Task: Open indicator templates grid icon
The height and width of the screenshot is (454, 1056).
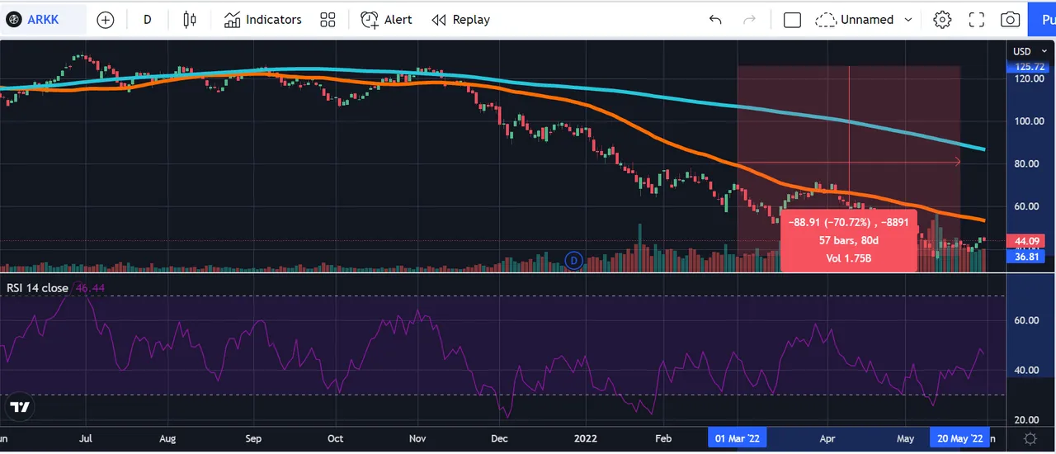Action: pos(328,20)
